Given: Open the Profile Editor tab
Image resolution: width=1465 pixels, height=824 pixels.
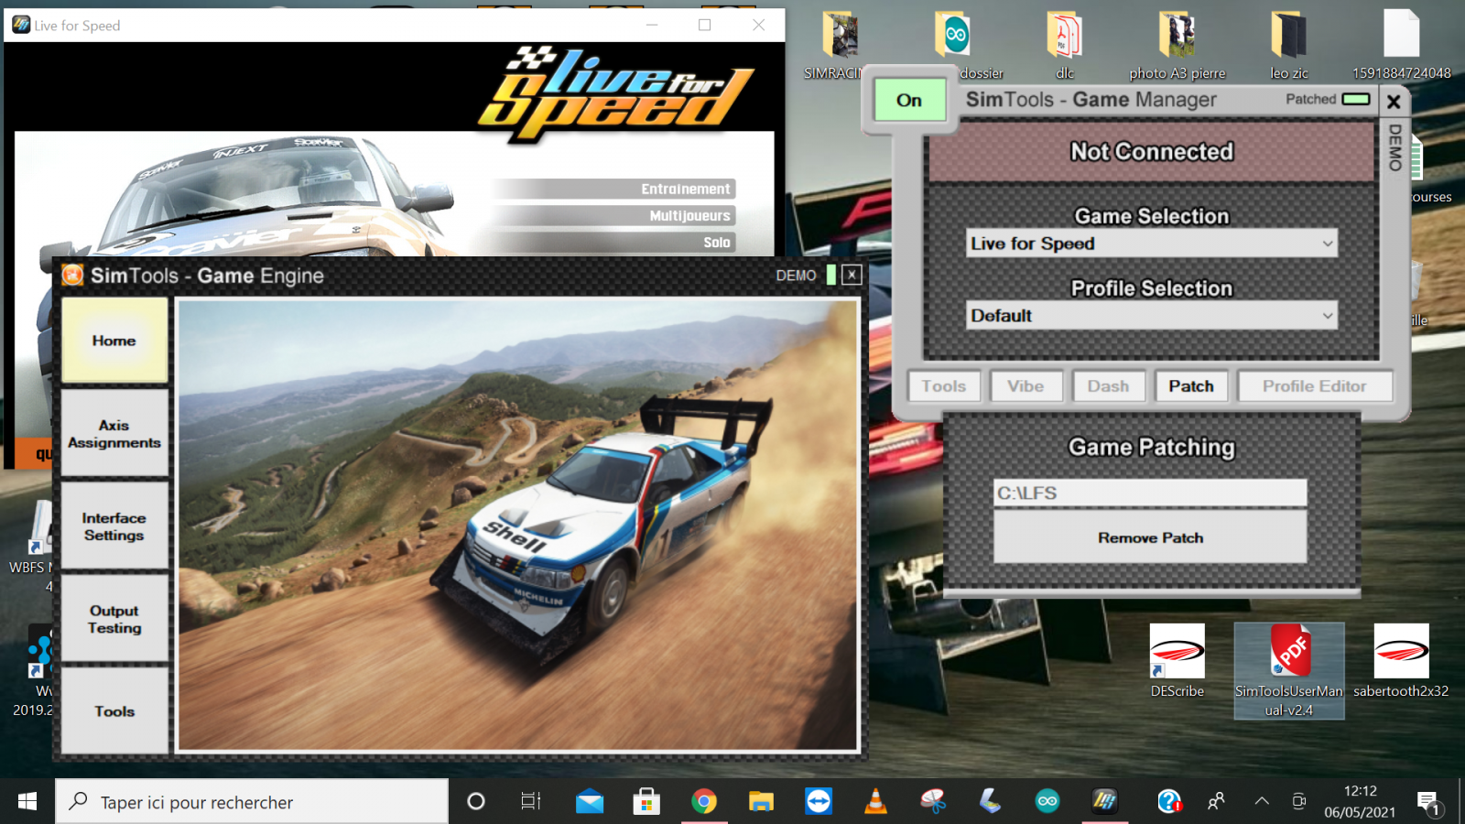Looking at the screenshot, I should pyautogui.click(x=1315, y=386).
